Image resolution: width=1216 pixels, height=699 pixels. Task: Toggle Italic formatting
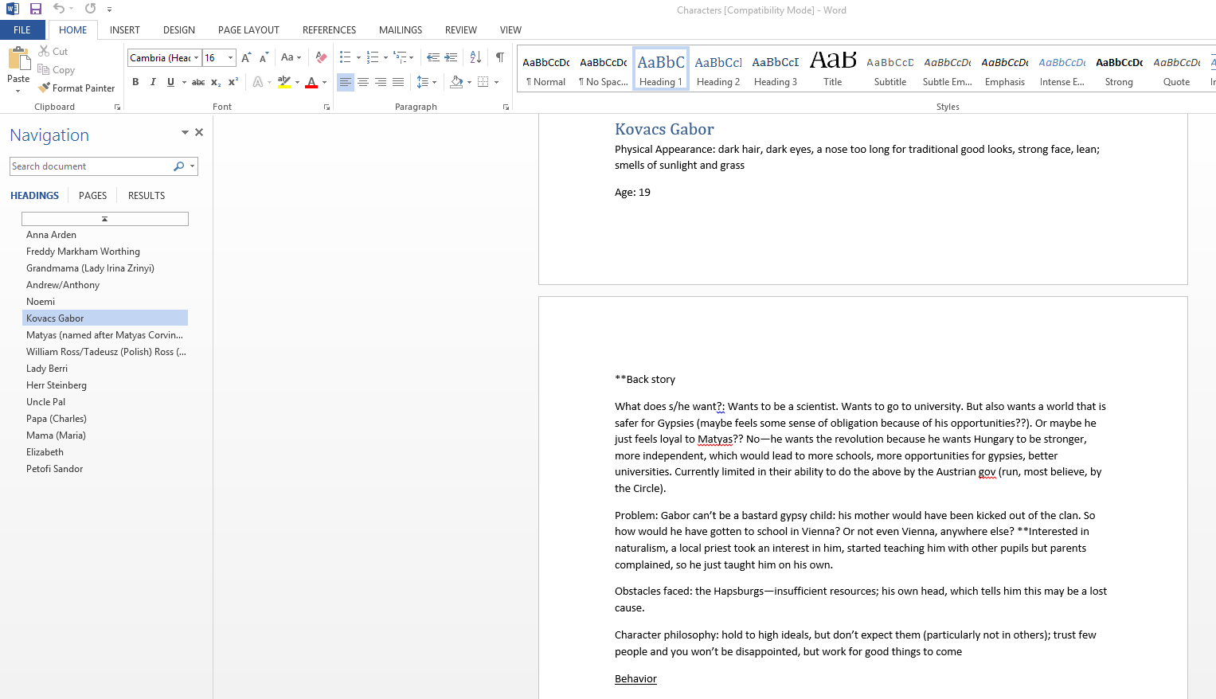(153, 82)
